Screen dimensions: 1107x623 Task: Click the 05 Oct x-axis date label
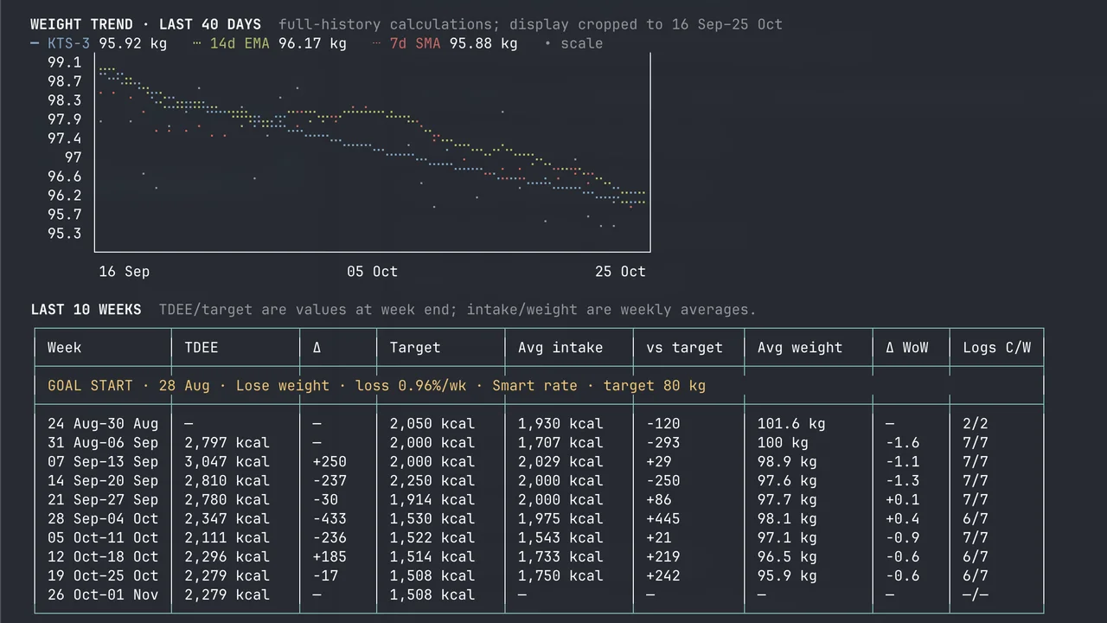click(373, 272)
